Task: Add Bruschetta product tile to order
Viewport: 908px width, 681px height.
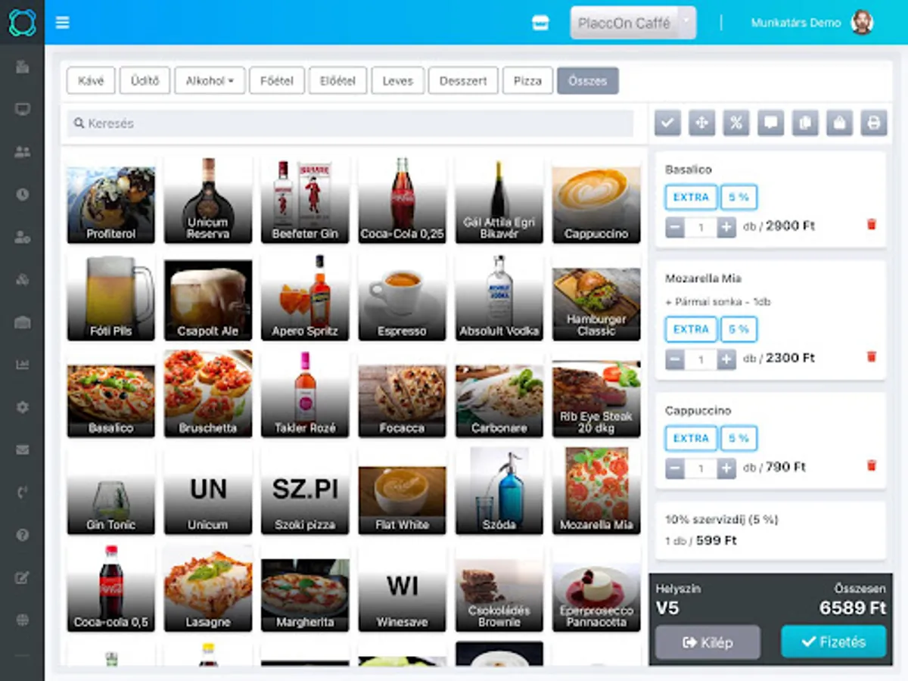Action: tap(208, 394)
